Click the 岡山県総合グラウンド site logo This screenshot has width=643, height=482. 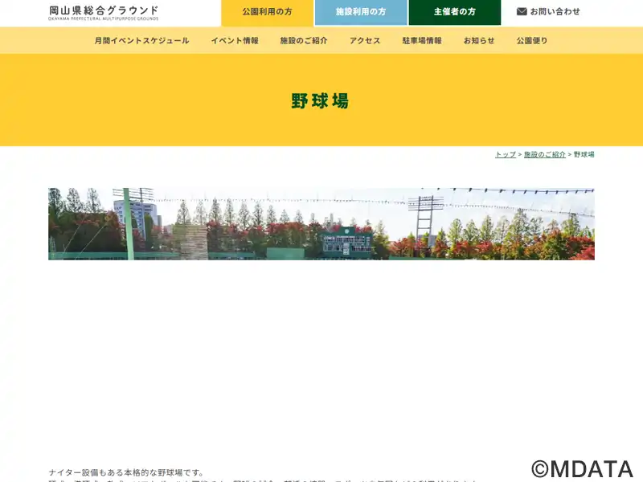click(x=104, y=13)
